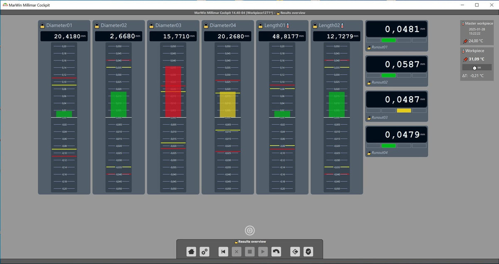The width and height of the screenshot is (499, 264).
Task: Click the circular zero indicator icon
Action: [249, 231]
